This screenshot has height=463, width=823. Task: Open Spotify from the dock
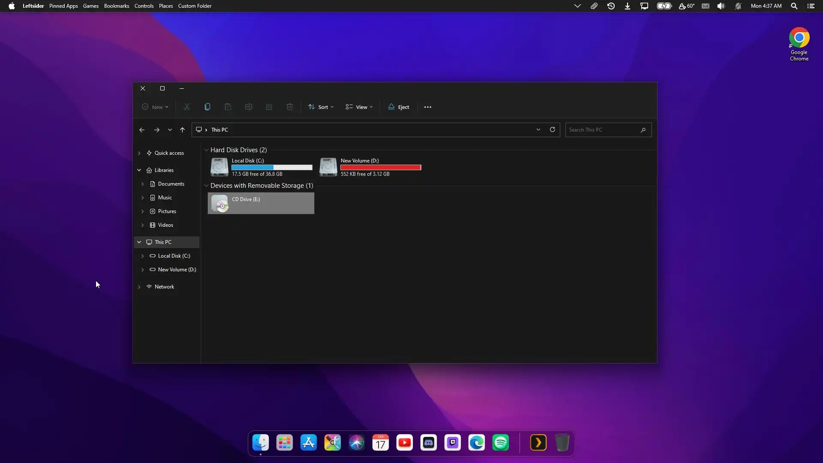(x=501, y=443)
